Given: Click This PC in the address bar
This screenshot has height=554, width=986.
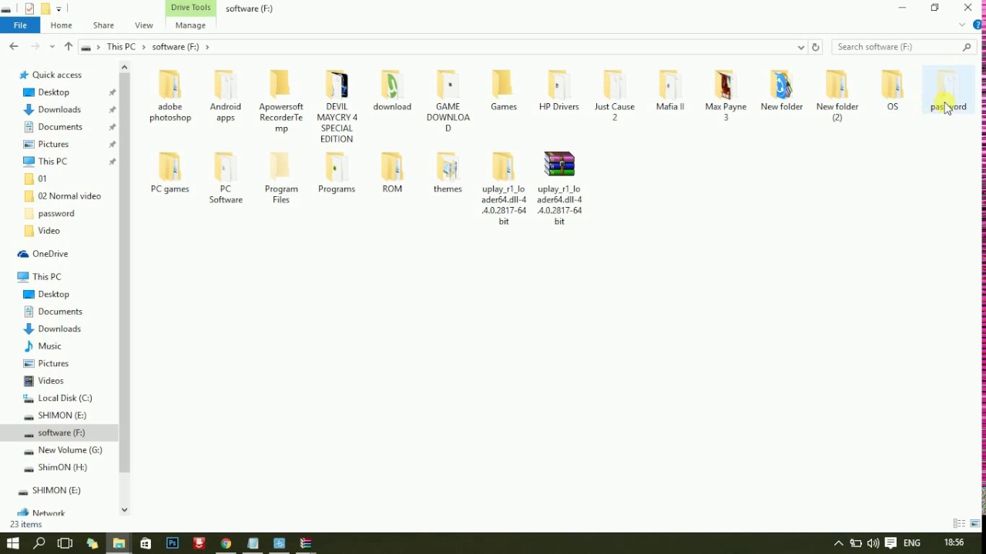Looking at the screenshot, I should point(121,47).
